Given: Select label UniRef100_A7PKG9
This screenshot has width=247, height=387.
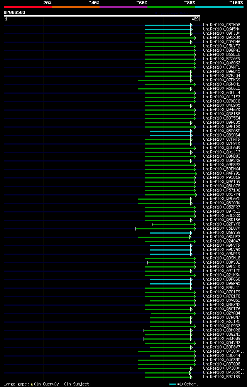Looking at the screenshot, I should [221, 80].
